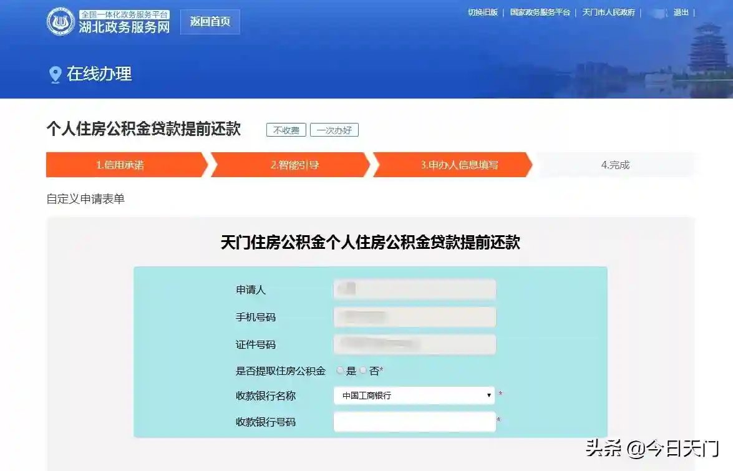This screenshot has width=733, height=471.
Task: Click the Hubei government service logo emblem
Action: pos(61,21)
